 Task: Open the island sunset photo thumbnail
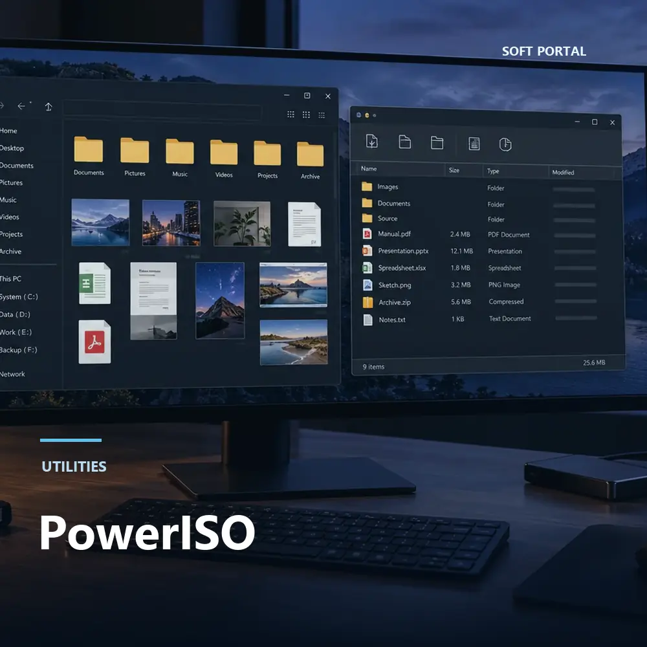click(293, 285)
